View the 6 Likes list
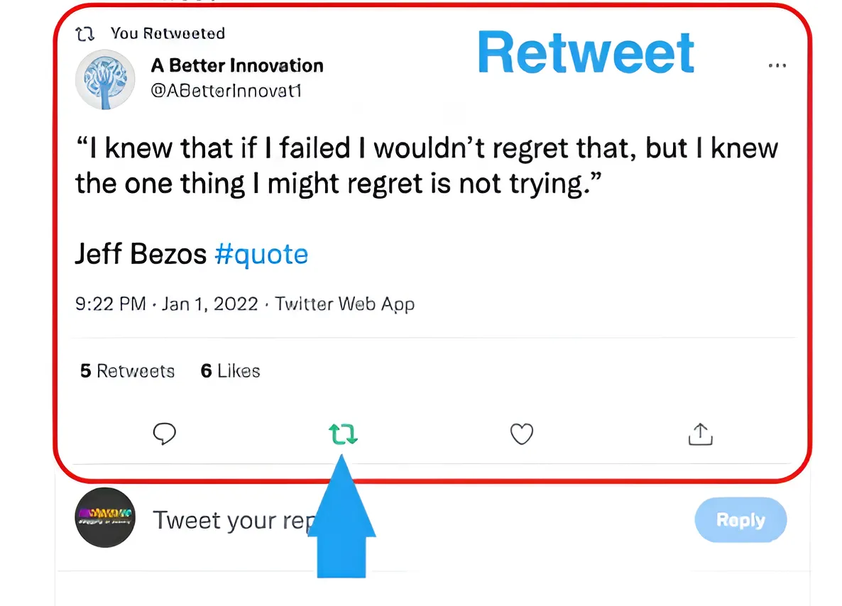Viewport: 842px width, 606px height. 230,371
